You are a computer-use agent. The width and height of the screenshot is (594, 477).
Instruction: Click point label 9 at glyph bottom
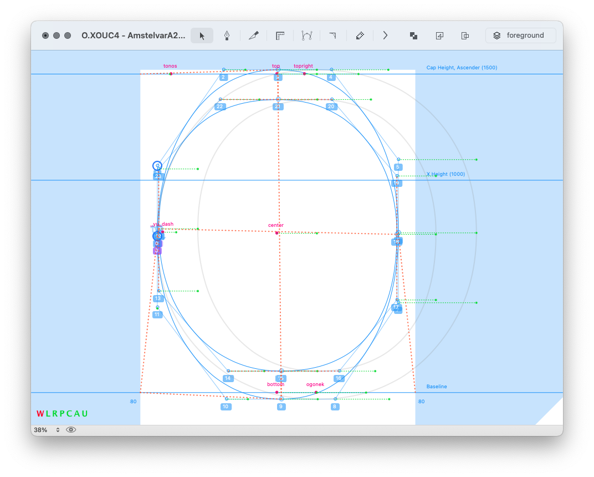(281, 407)
